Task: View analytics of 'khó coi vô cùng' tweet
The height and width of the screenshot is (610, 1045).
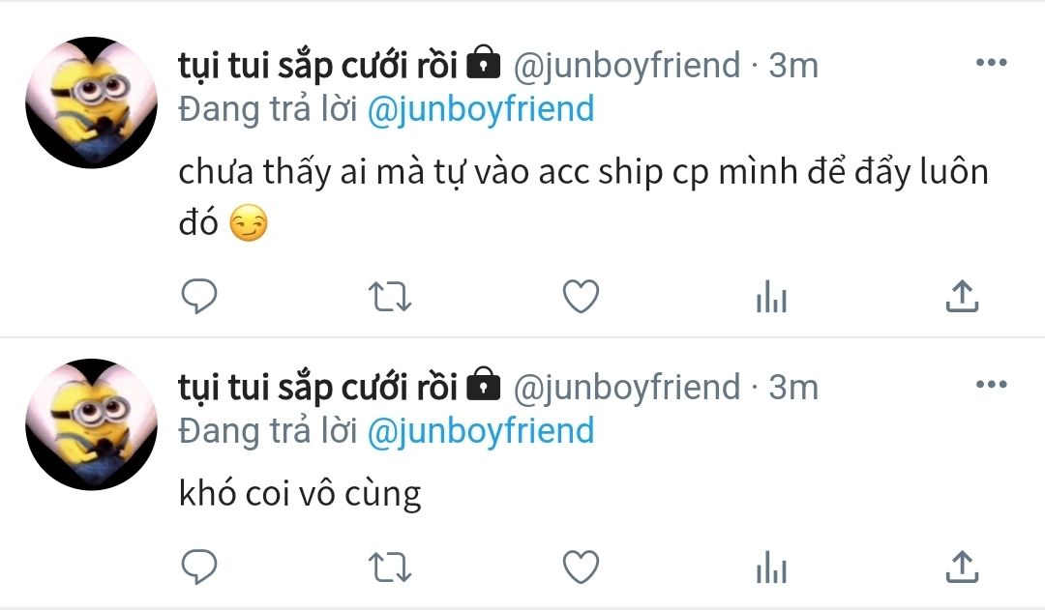Action: [772, 567]
